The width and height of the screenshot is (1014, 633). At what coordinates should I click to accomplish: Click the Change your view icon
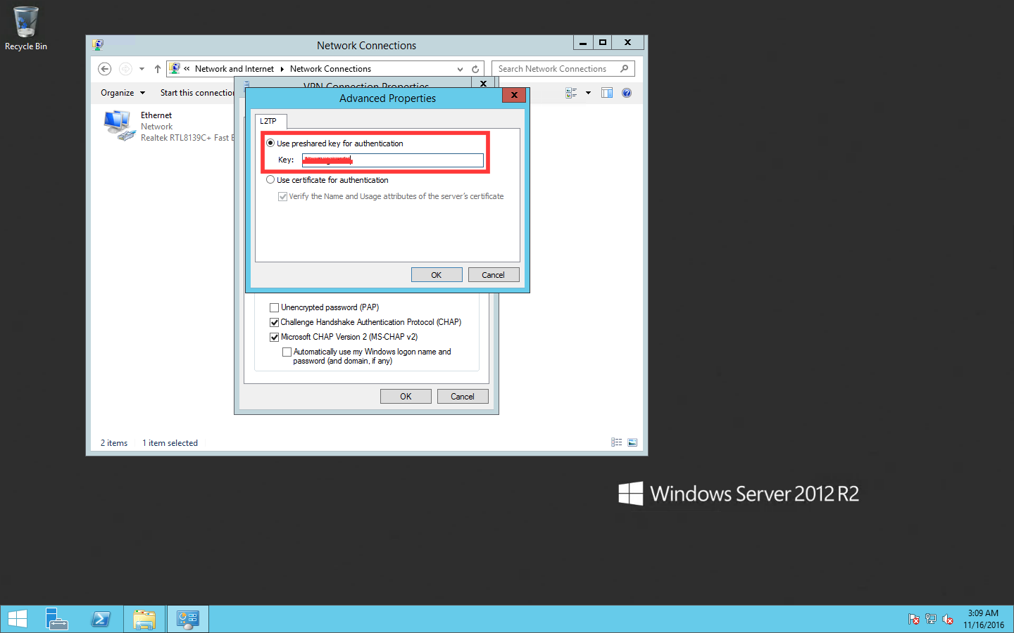571,93
